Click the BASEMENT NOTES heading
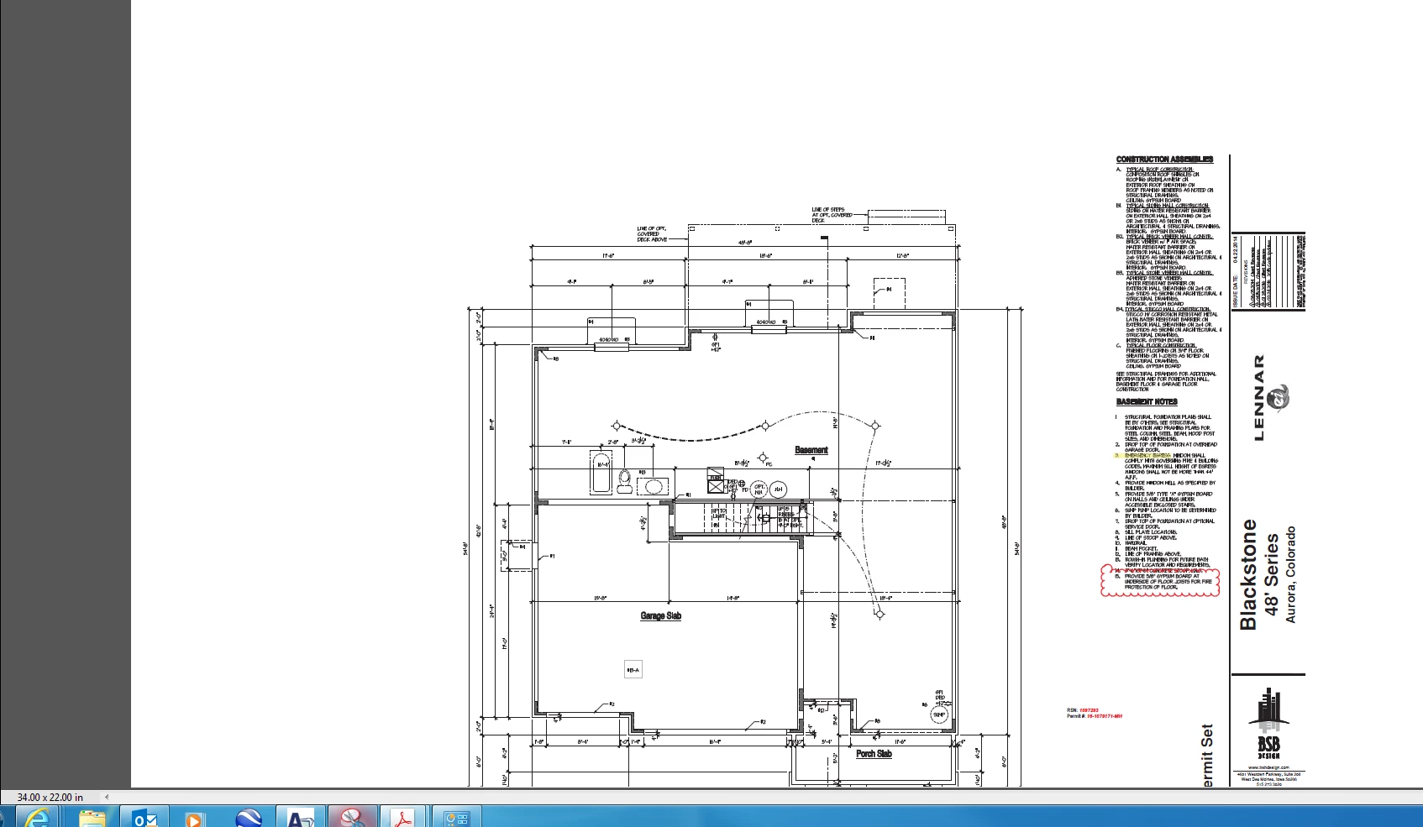 [x=1147, y=402]
